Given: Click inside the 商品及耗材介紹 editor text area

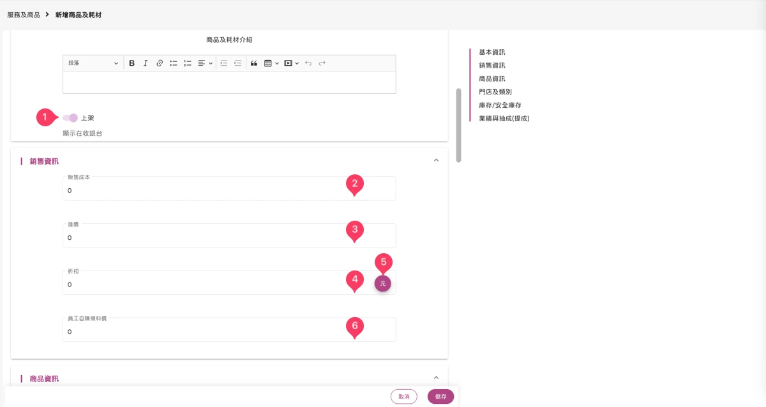Looking at the screenshot, I should (x=229, y=82).
